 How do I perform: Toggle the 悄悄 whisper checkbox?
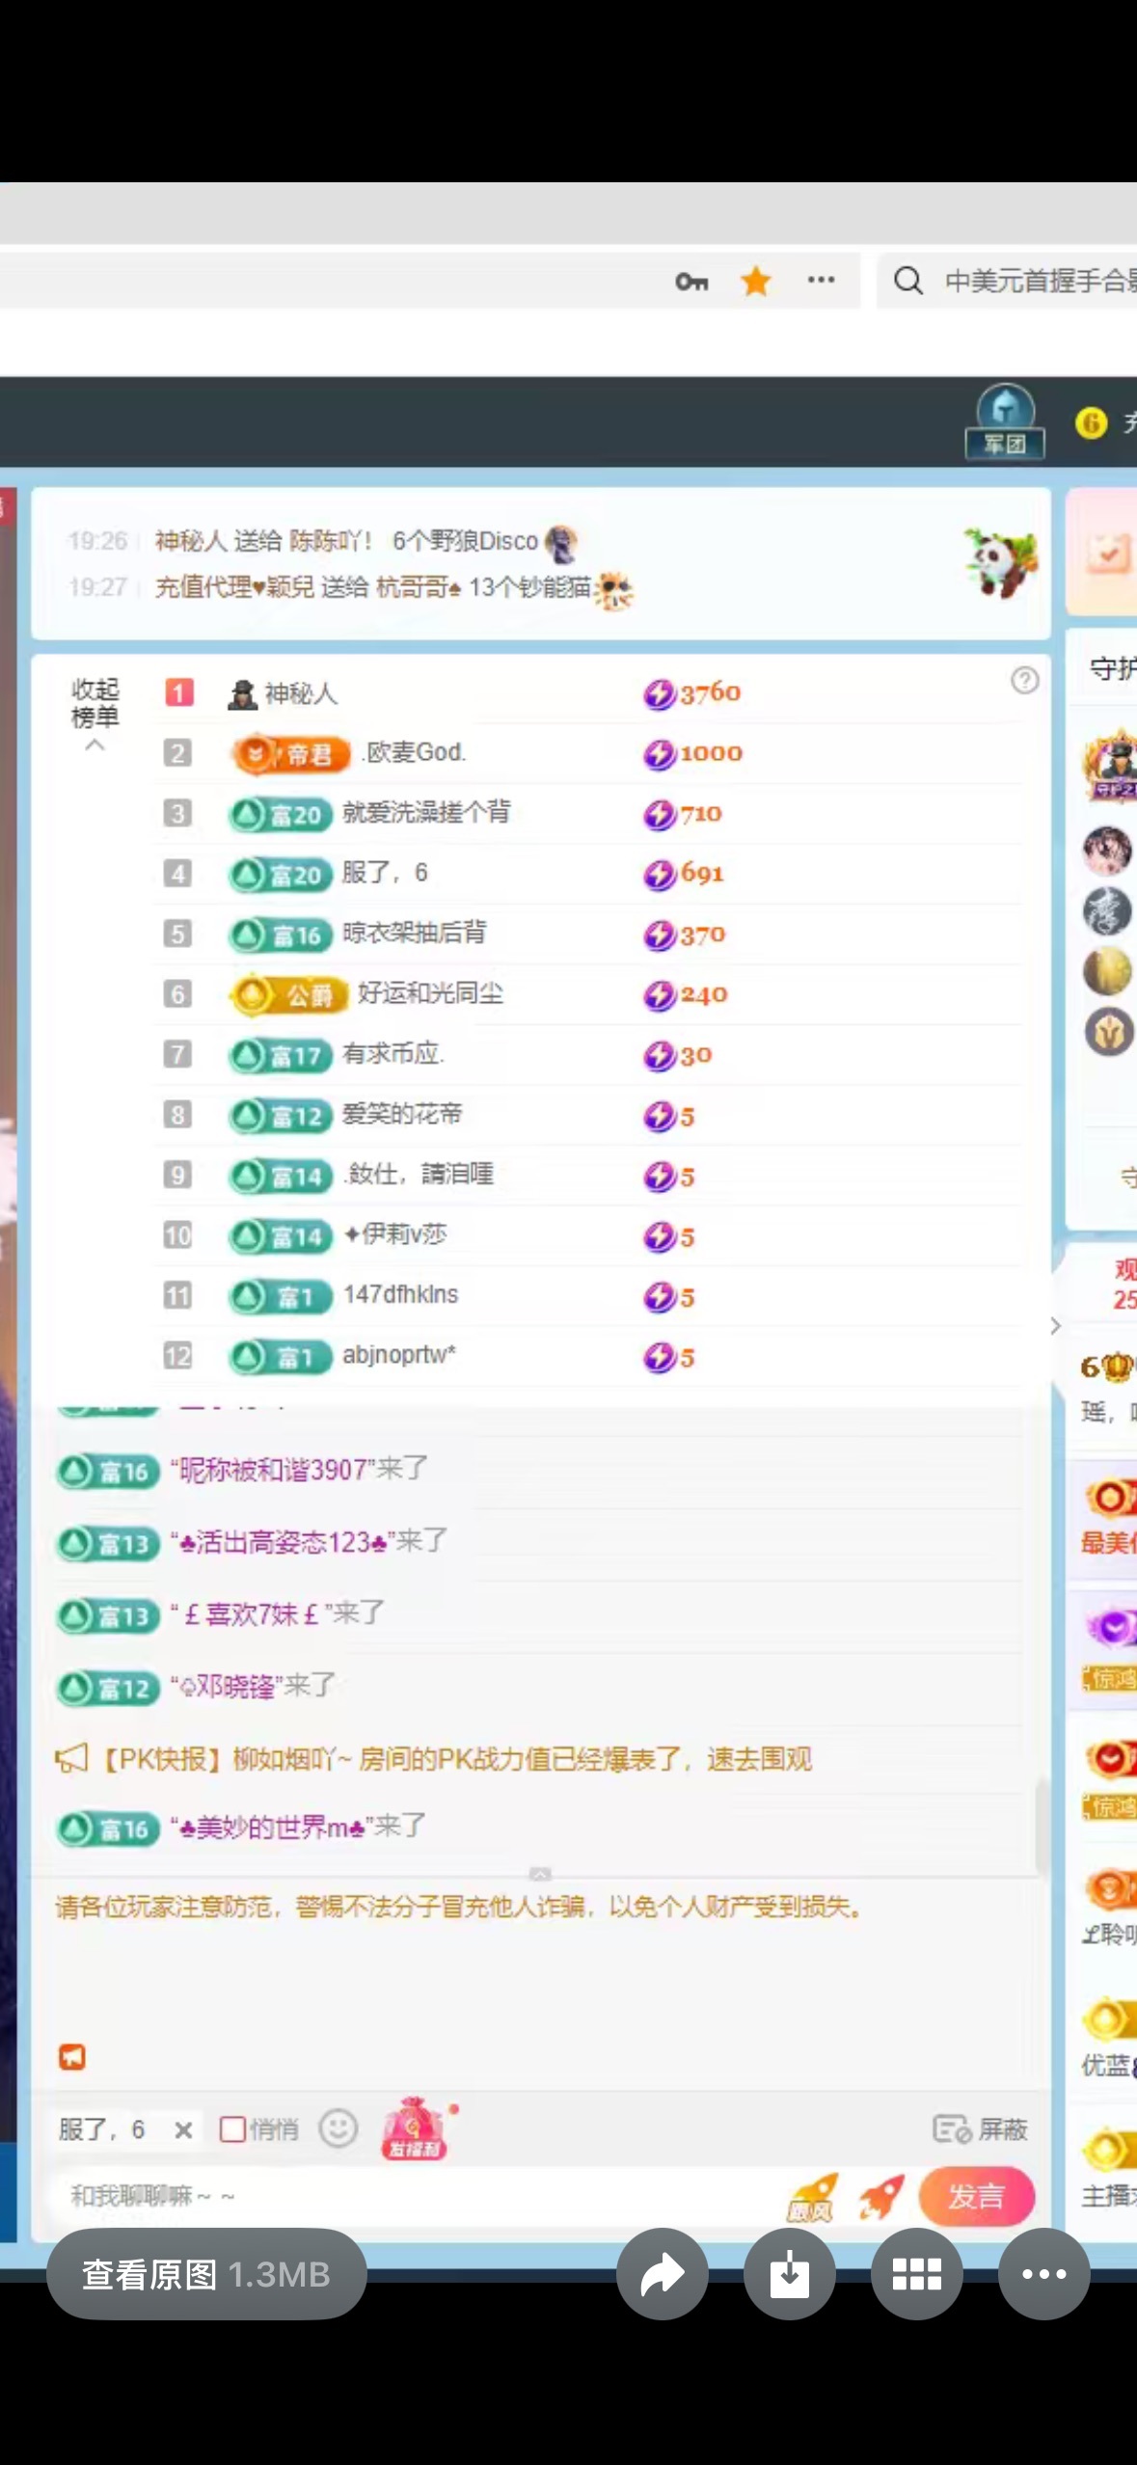click(231, 2128)
